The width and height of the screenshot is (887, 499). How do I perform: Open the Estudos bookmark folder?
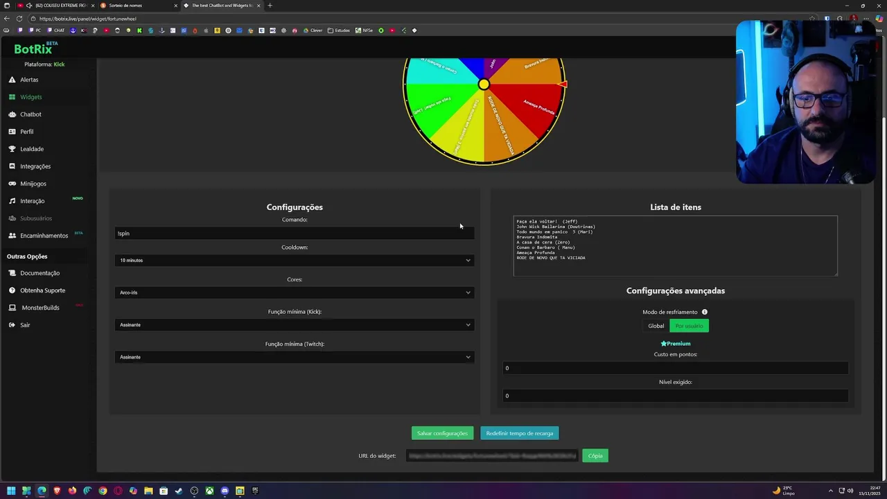[339, 30]
